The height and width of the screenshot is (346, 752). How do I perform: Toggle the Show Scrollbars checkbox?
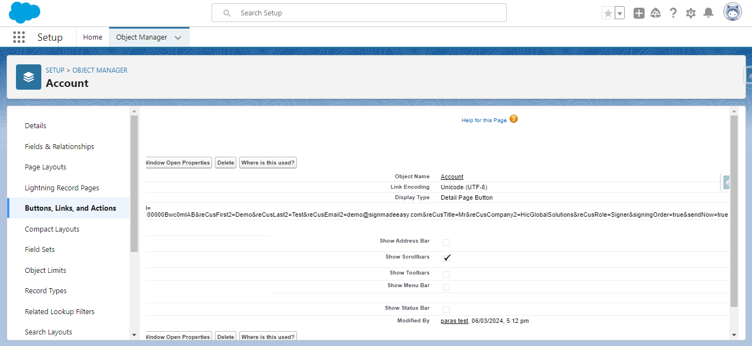point(447,257)
